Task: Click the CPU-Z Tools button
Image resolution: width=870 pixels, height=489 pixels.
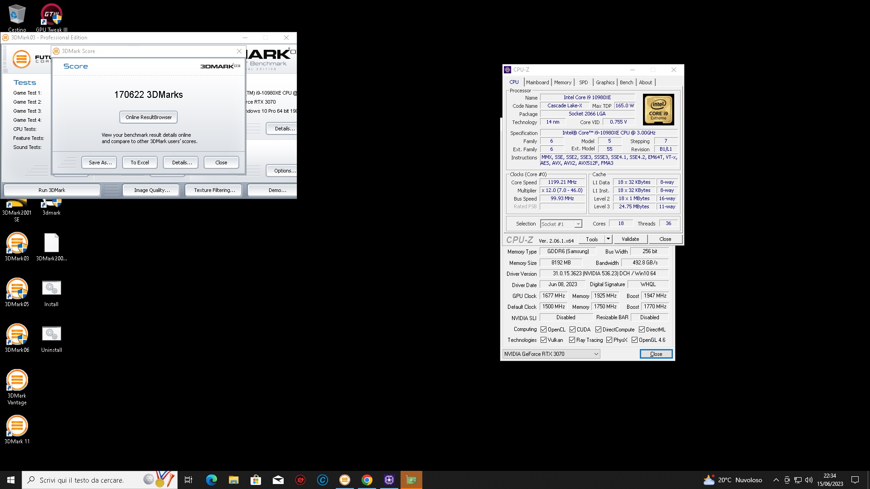Action: click(x=592, y=239)
